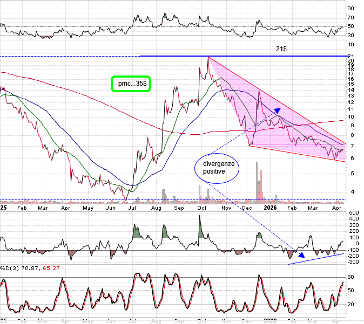Image resolution: width=364 pixels, height=324 pixels.
Task: Click the 21$ resistance level label
Action: [281, 49]
